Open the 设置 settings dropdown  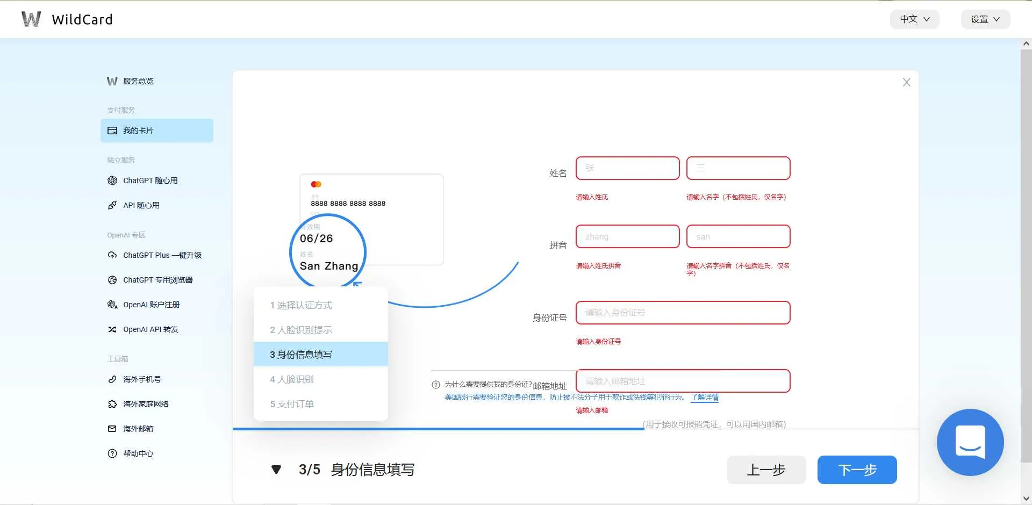985,19
